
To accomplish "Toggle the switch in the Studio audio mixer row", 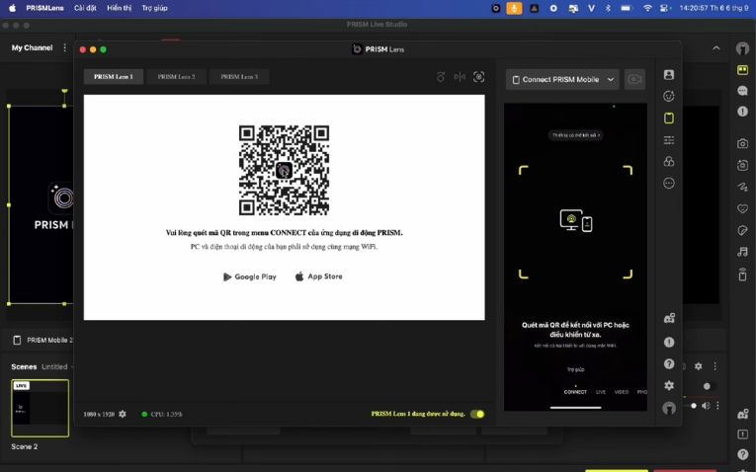I will 708,386.
